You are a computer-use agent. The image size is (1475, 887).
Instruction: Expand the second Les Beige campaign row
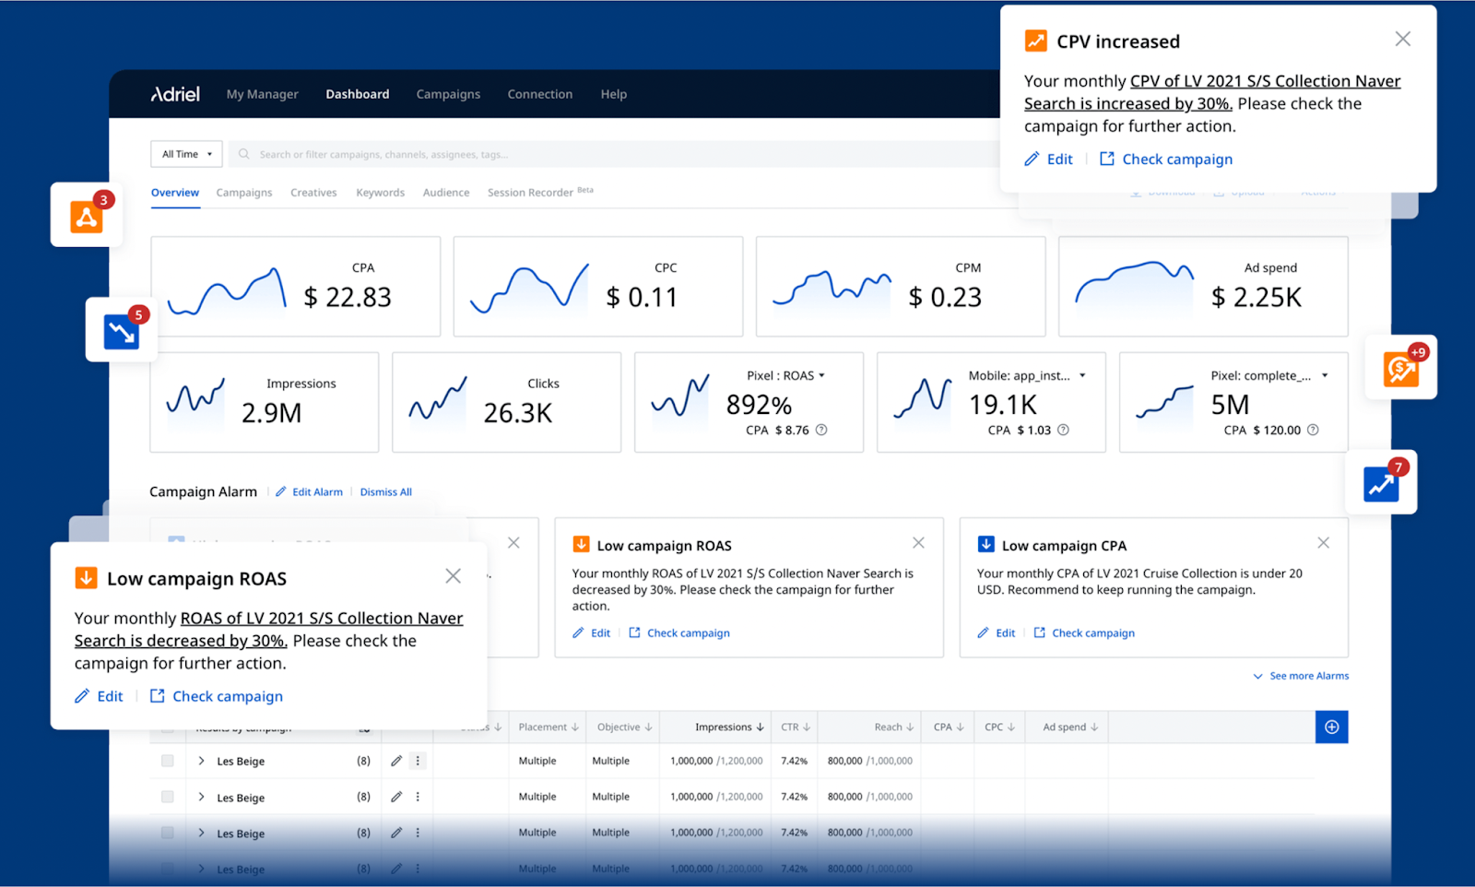pyautogui.click(x=201, y=797)
